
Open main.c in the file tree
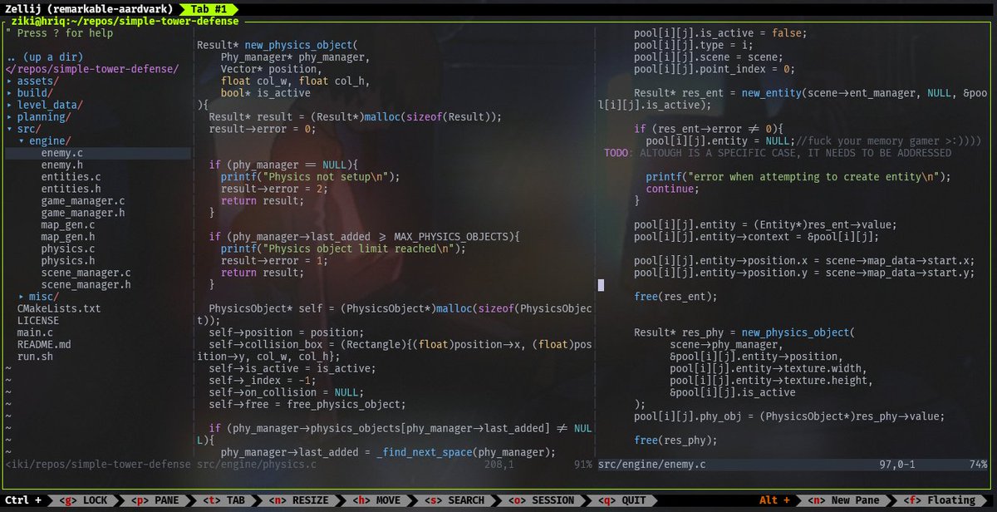pyautogui.click(x=35, y=332)
